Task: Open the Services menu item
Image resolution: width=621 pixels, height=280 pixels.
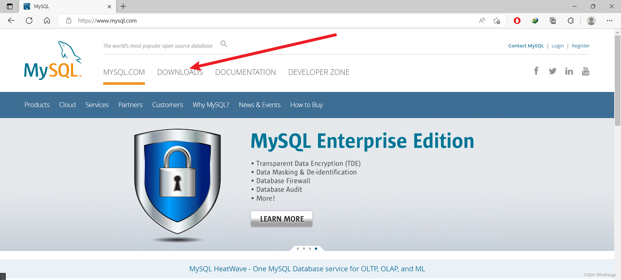Action: point(97,105)
